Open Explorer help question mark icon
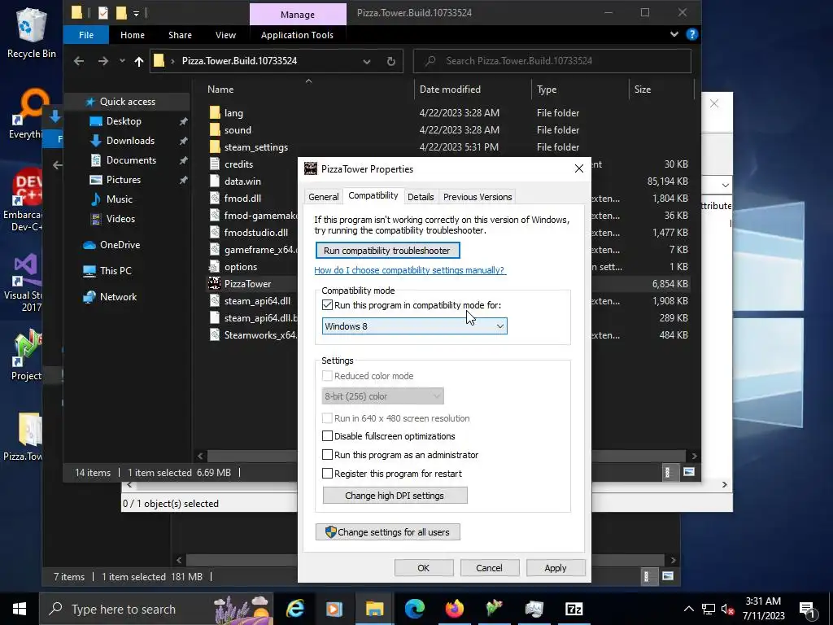Image resolution: width=833 pixels, height=625 pixels. tap(691, 34)
